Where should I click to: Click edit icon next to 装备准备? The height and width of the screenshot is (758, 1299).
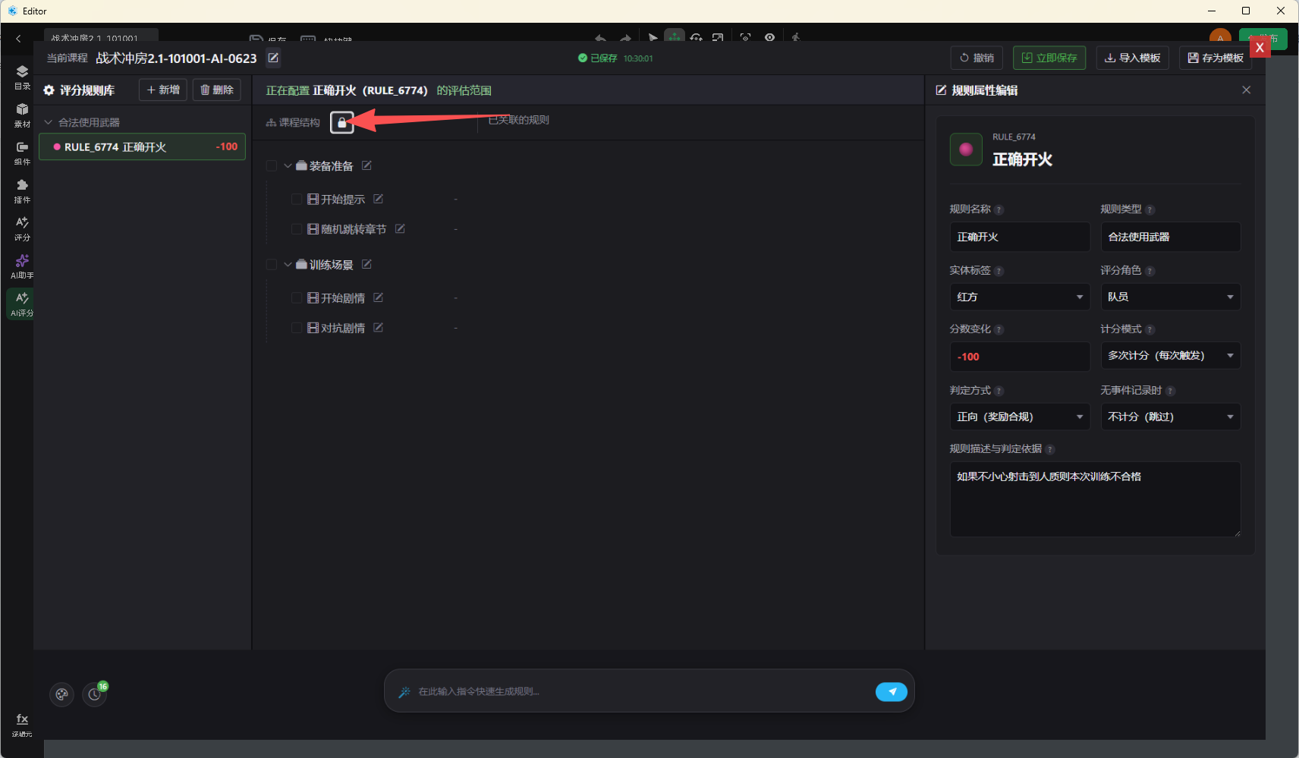click(x=366, y=165)
